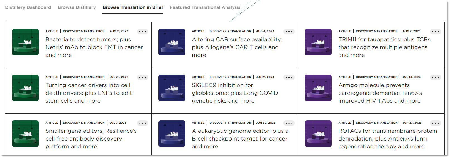Open more options for TRIM11 for tauopathies article

coord(435,32)
